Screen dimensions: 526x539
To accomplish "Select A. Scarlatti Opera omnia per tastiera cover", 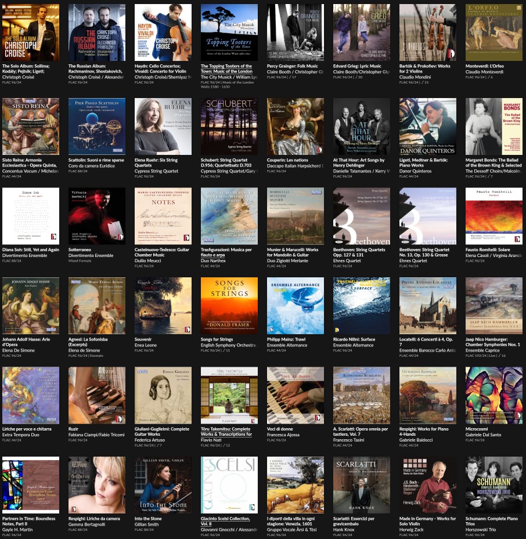I will (362, 395).
